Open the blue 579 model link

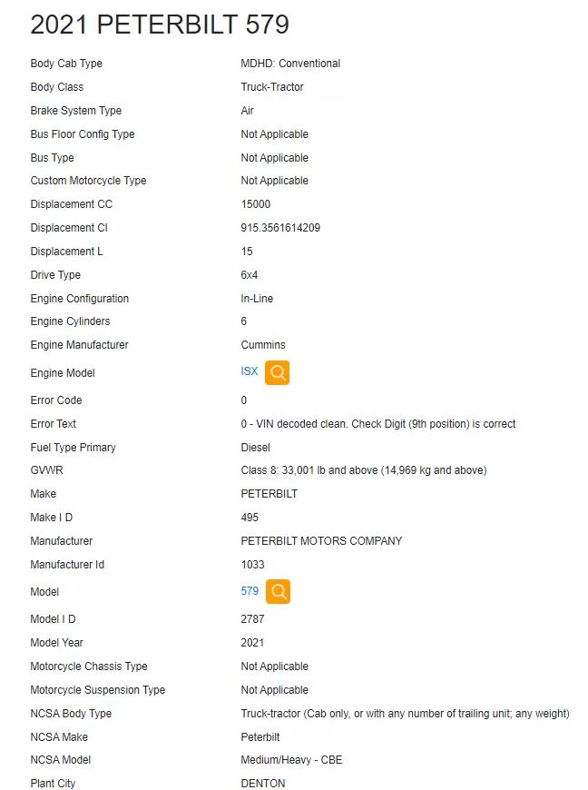(x=250, y=590)
